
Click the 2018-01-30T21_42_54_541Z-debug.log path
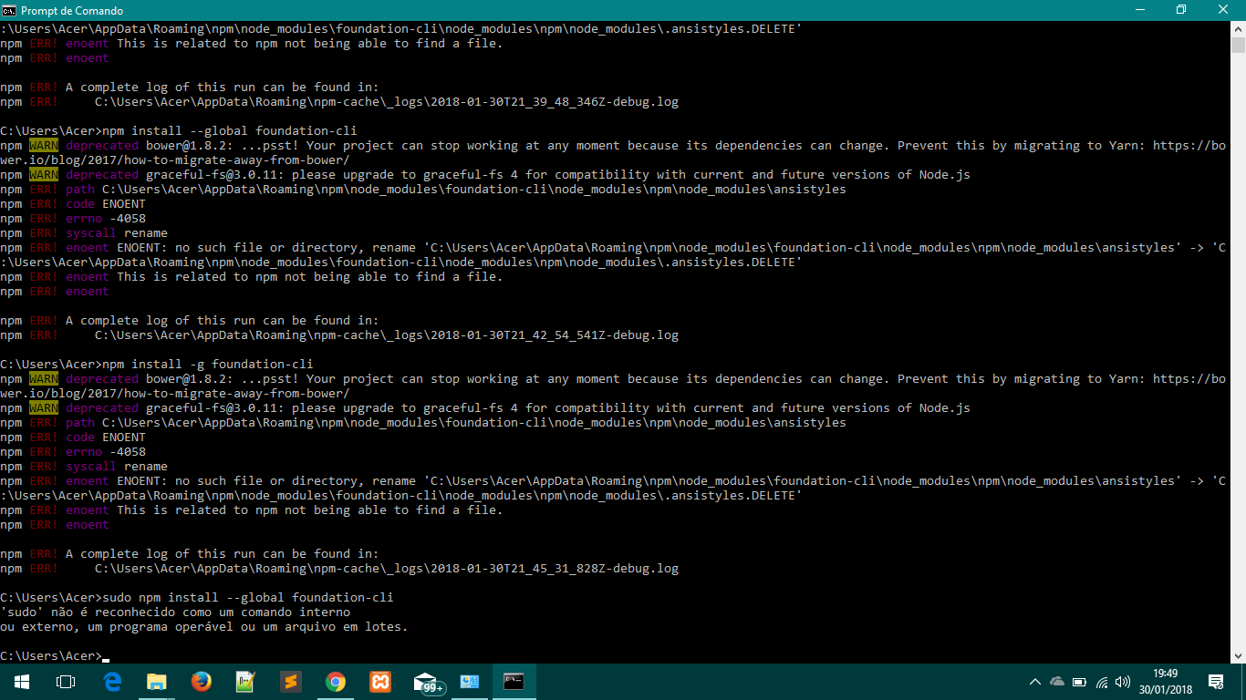point(387,335)
